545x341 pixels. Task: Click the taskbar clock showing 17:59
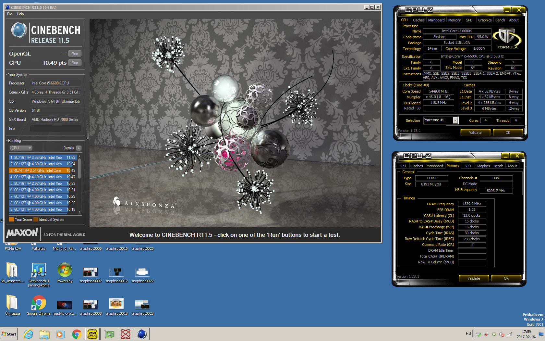526,334
